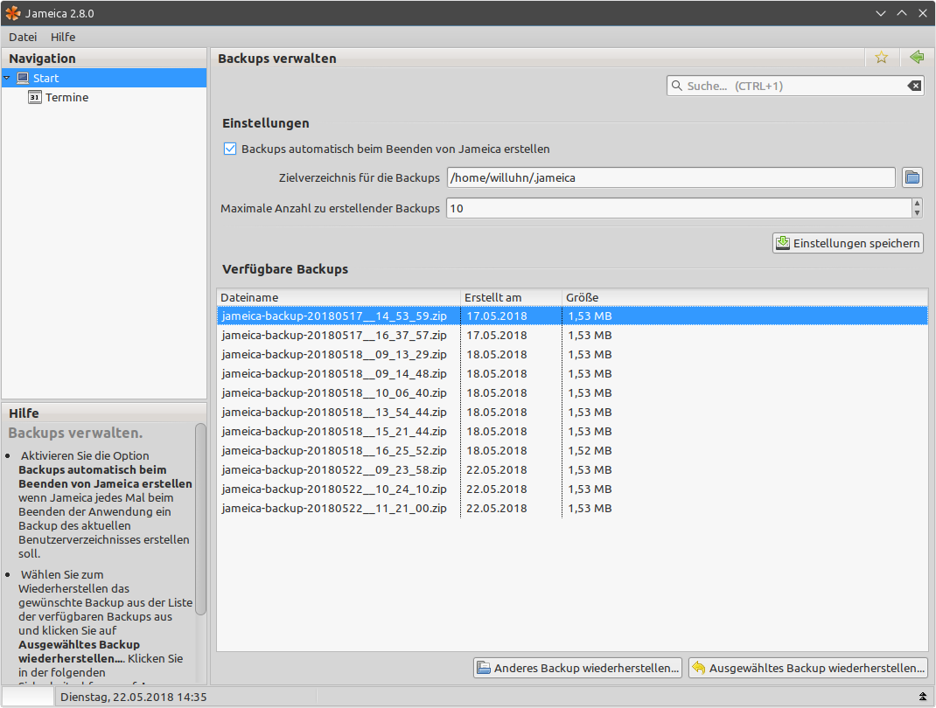The image size is (936, 708).
Task: Click the green back arrow icon
Action: point(917,58)
